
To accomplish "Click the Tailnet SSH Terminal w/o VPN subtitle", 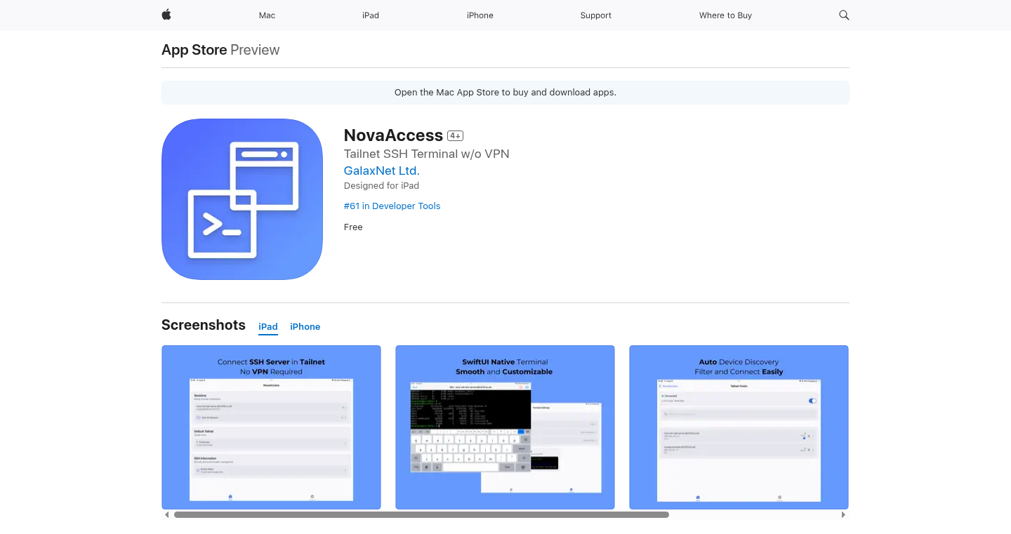I will pyautogui.click(x=427, y=154).
